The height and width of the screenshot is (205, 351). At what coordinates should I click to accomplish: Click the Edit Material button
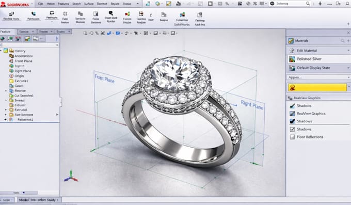318,51
